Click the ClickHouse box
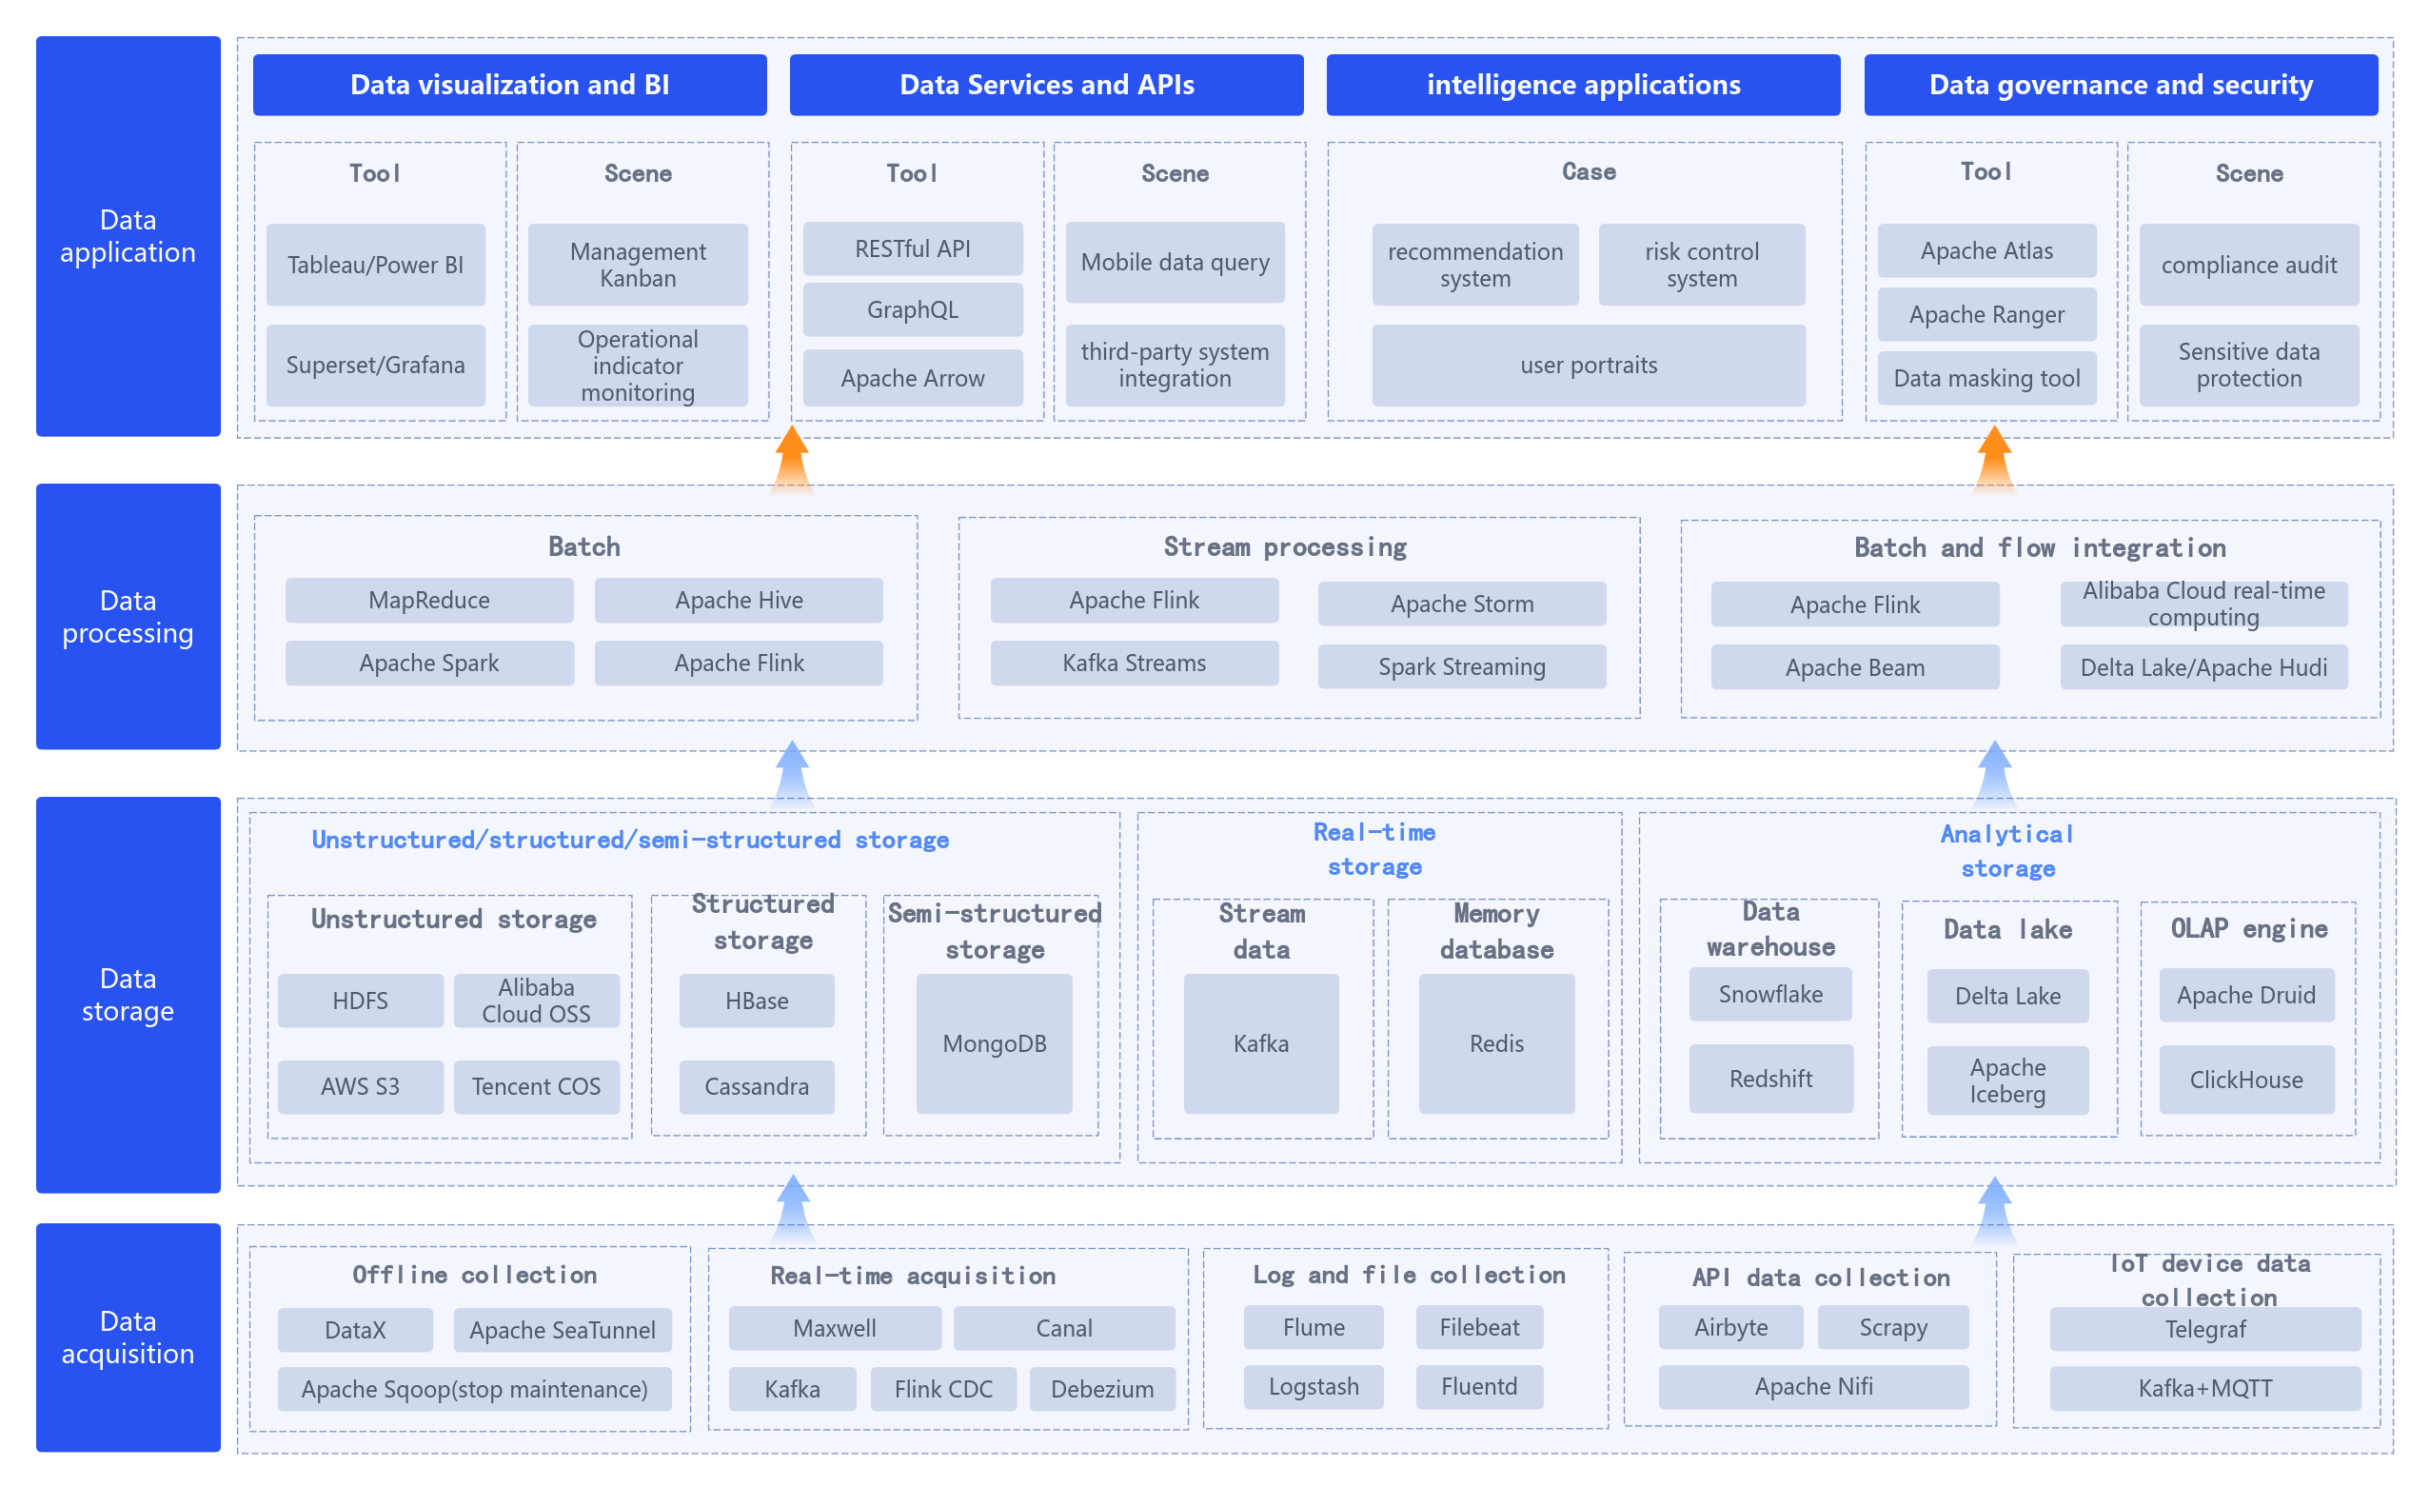The height and width of the screenshot is (1487, 2430). point(2246,1080)
